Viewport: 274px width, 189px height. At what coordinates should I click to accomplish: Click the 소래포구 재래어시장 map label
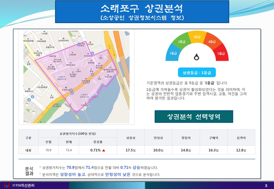(x=84, y=96)
